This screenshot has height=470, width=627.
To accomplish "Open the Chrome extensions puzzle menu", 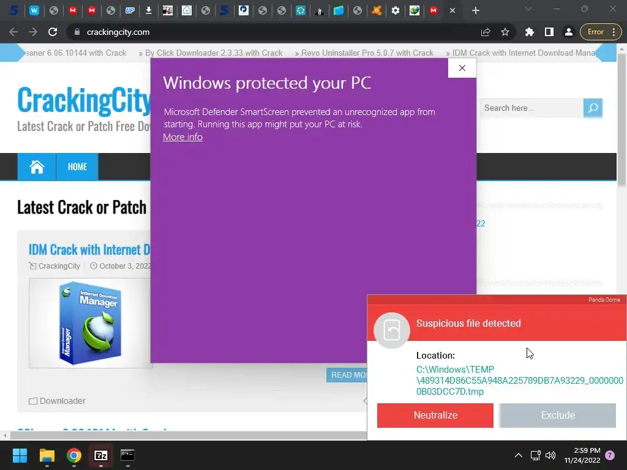I will [x=530, y=32].
